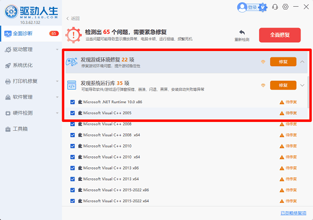The image size is (313, 220).
Task: Click 待修复 warning icon for Visual C++ 2015-2022 x64
Action: click(x=282, y=201)
